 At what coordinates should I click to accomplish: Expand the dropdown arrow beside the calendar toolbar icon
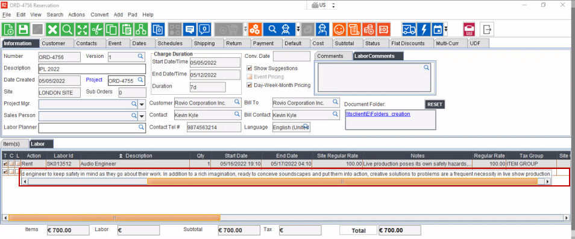(x=445, y=29)
